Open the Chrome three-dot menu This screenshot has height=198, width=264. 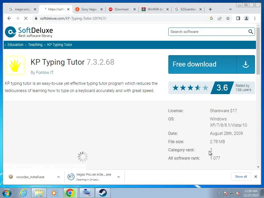(255, 18)
